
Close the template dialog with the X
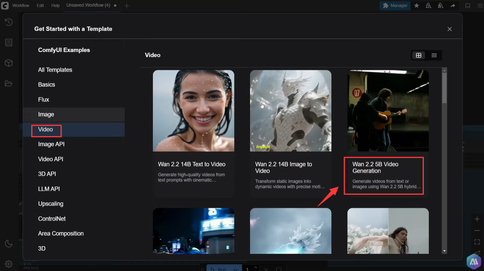point(450,29)
